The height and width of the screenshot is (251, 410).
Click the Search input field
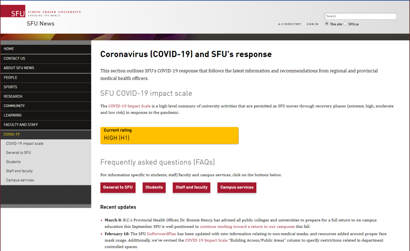point(360,16)
